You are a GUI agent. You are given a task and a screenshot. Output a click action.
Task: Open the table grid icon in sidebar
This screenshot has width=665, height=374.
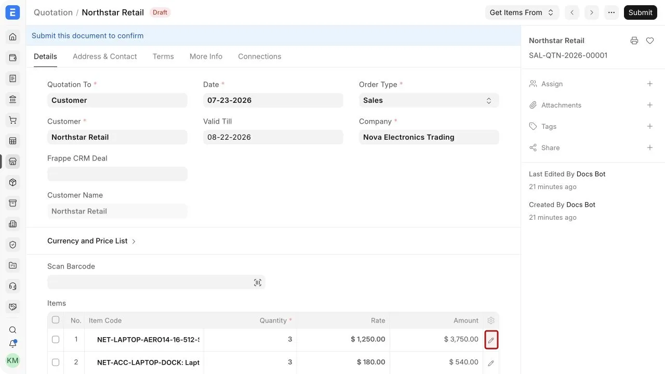[13, 141]
